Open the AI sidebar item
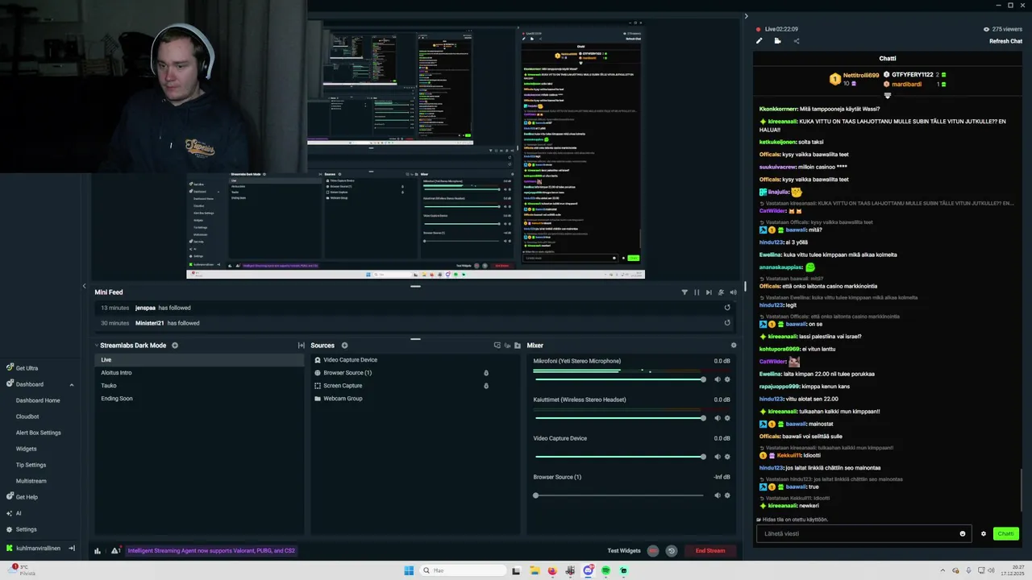This screenshot has width=1032, height=580. (x=14, y=513)
